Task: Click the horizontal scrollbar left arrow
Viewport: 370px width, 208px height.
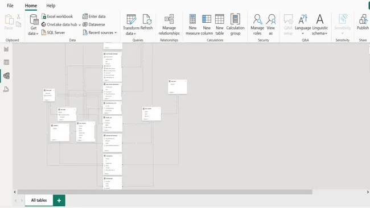Action: pos(15,192)
